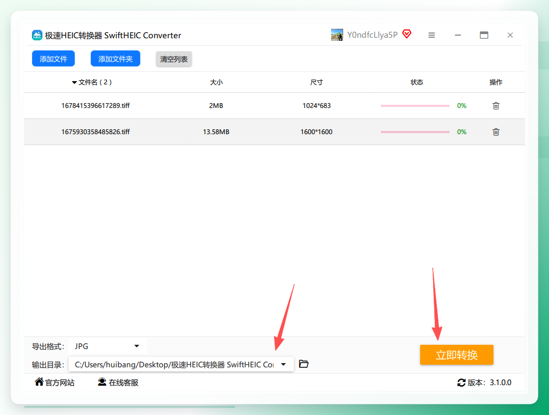Open the 官方网站 link

pyautogui.click(x=54, y=383)
